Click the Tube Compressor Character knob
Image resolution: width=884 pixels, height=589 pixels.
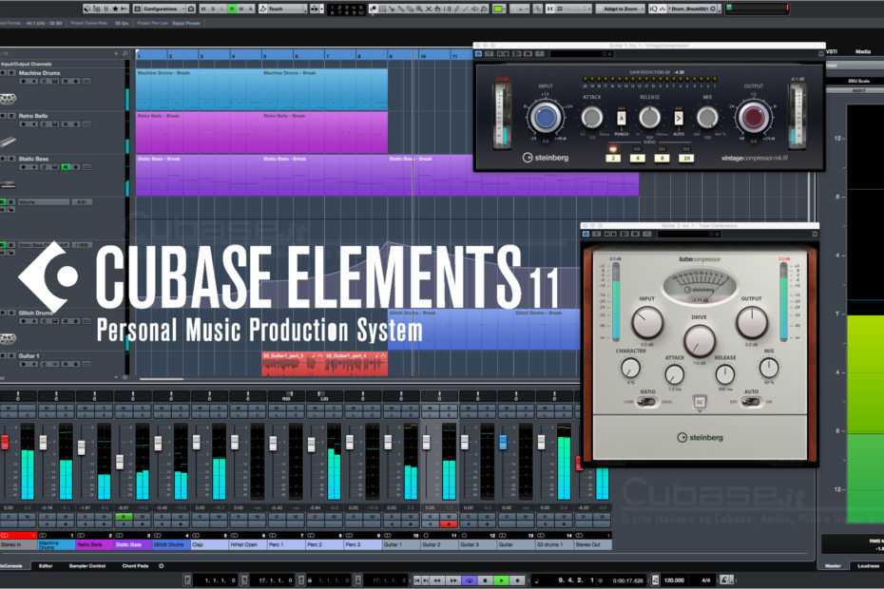click(x=630, y=368)
